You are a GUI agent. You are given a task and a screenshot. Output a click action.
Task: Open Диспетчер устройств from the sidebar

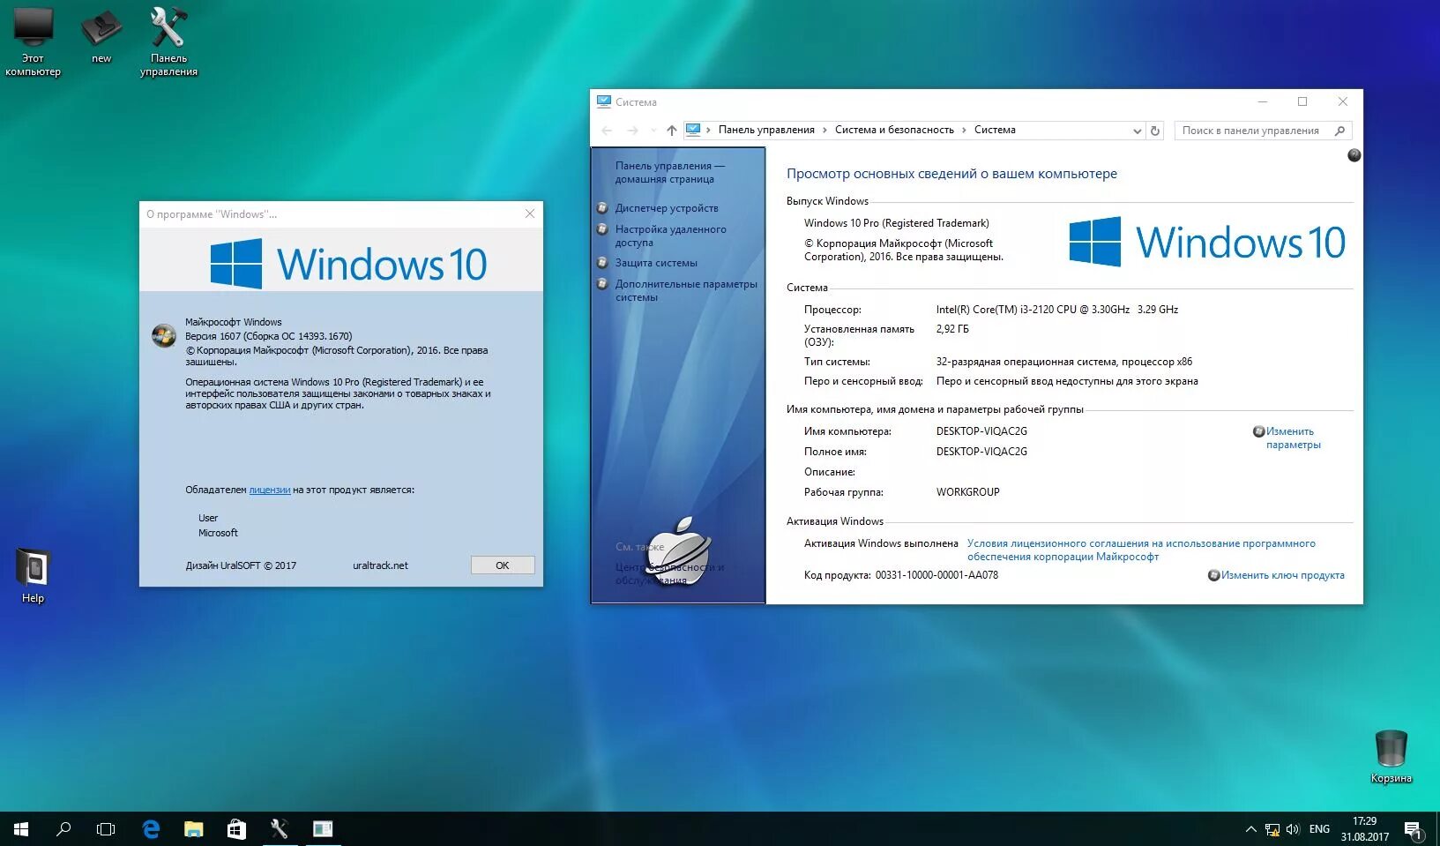point(667,208)
